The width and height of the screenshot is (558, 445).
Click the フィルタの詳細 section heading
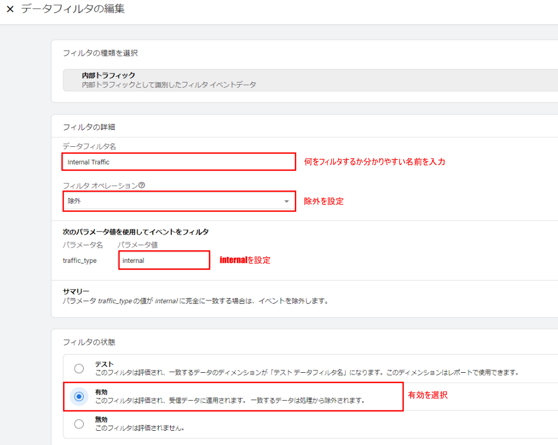[x=89, y=127]
